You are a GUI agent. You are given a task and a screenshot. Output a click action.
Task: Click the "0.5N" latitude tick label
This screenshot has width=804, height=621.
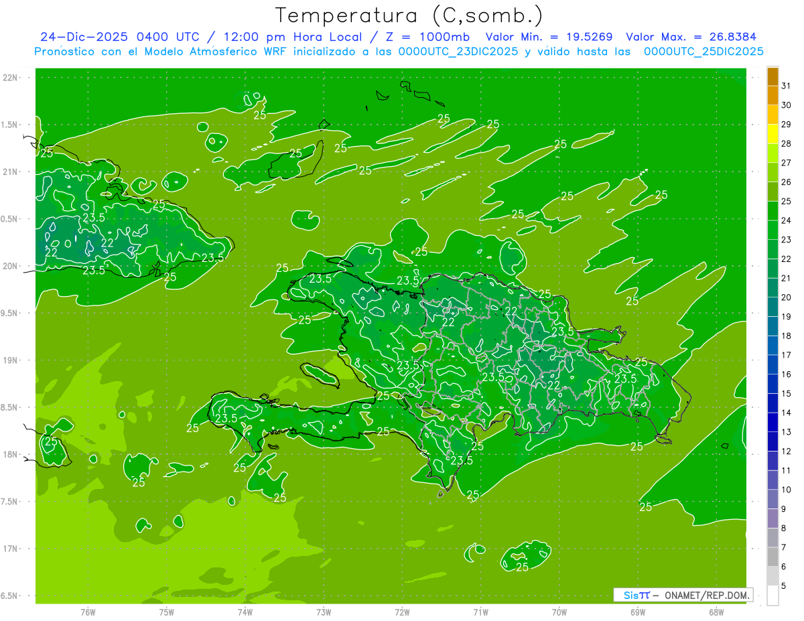[x=9, y=219]
